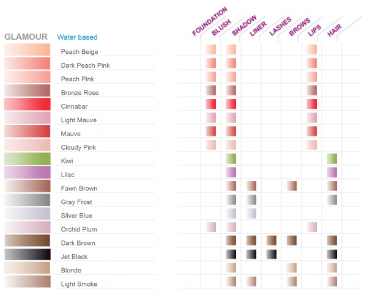
Task: Click the Cinnabar square in LIPS column
Action: click(x=312, y=104)
